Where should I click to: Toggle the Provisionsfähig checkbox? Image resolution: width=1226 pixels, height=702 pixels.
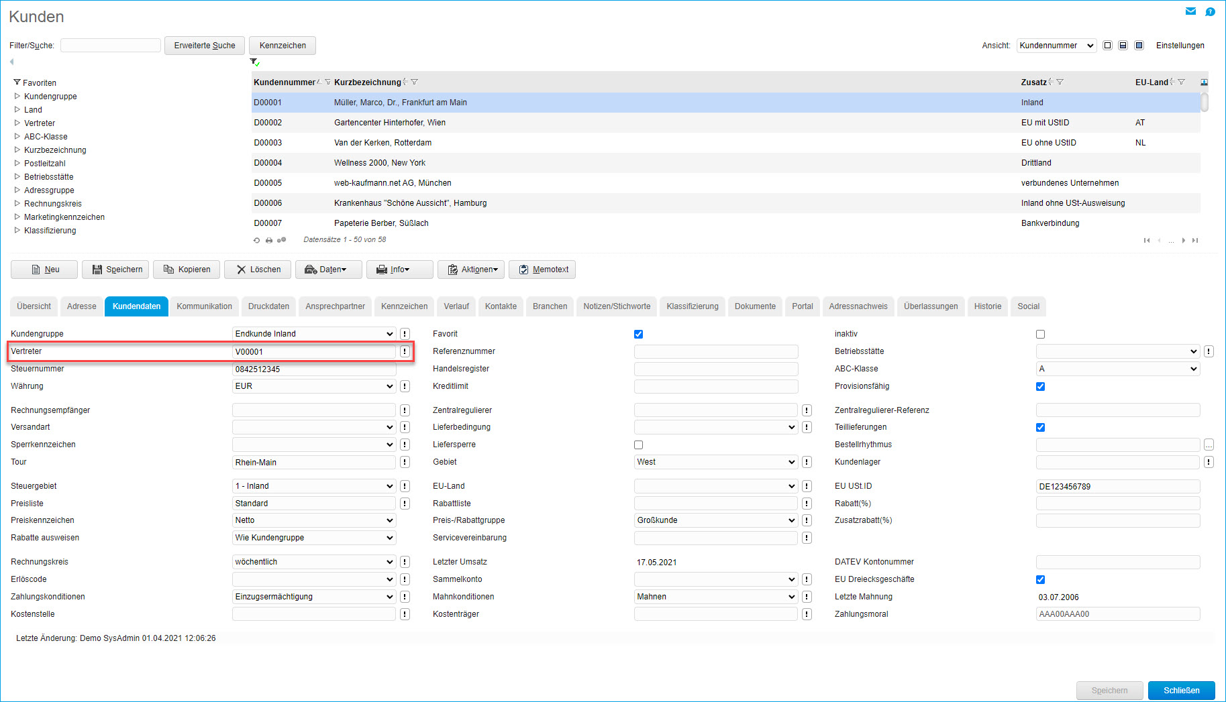pyautogui.click(x=1040, y=386)
